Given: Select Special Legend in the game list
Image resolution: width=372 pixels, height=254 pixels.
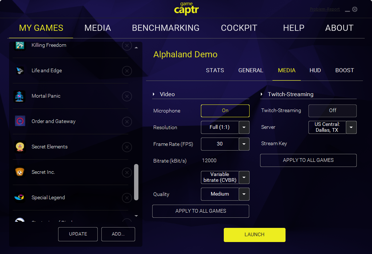Looking at the screenshot, I should pos(70,198).
